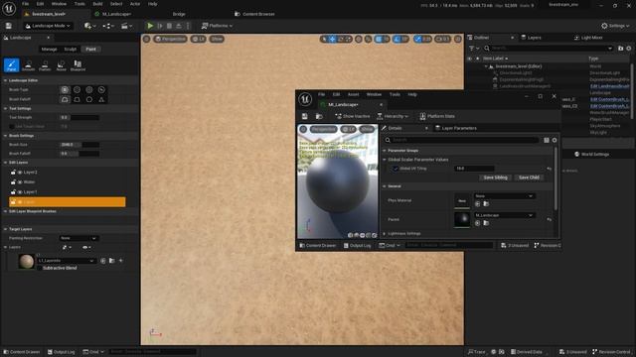Select the Paint brush tool
The width and height of the screenshot is (636, 357).
pyautogui.click(x=11, y=64)
